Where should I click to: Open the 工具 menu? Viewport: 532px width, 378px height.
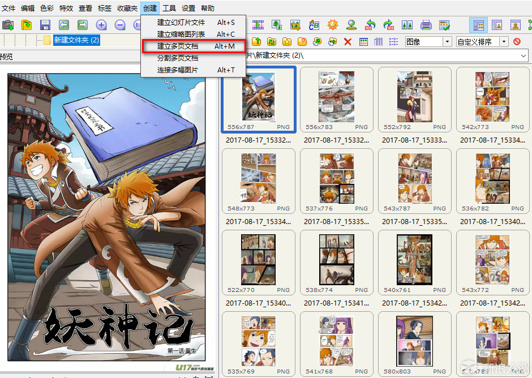[x=169, y=8]
